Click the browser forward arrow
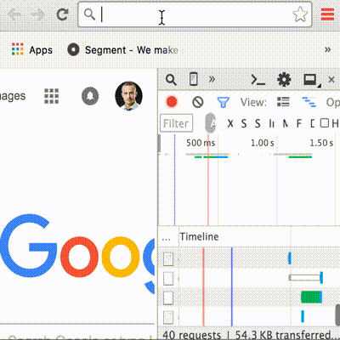340x340 pixels. (x=37, y=14)
